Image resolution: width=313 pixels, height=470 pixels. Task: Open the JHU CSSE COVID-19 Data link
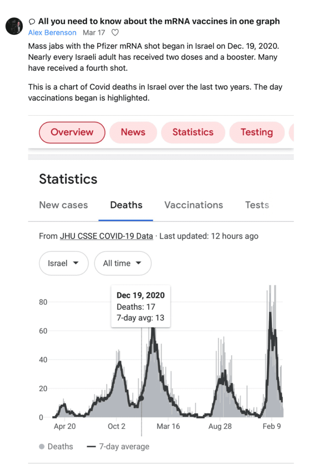click(106, 236)
